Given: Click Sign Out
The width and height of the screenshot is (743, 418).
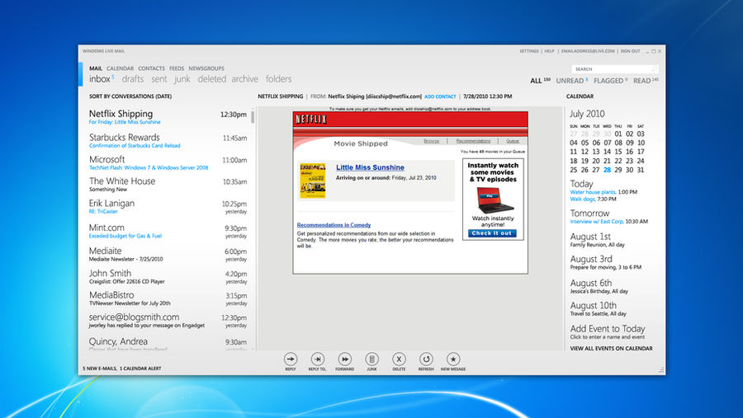Looking at the screenshot, I should pyautogui.click(x=630, y=51).
